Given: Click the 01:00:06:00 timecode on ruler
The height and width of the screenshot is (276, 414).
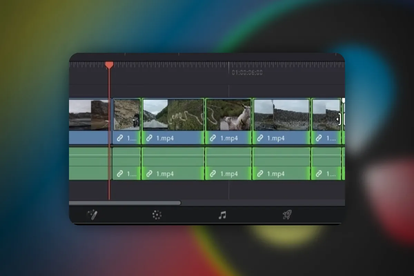Looking at the screenshot, I should click(x=247, y=72).
